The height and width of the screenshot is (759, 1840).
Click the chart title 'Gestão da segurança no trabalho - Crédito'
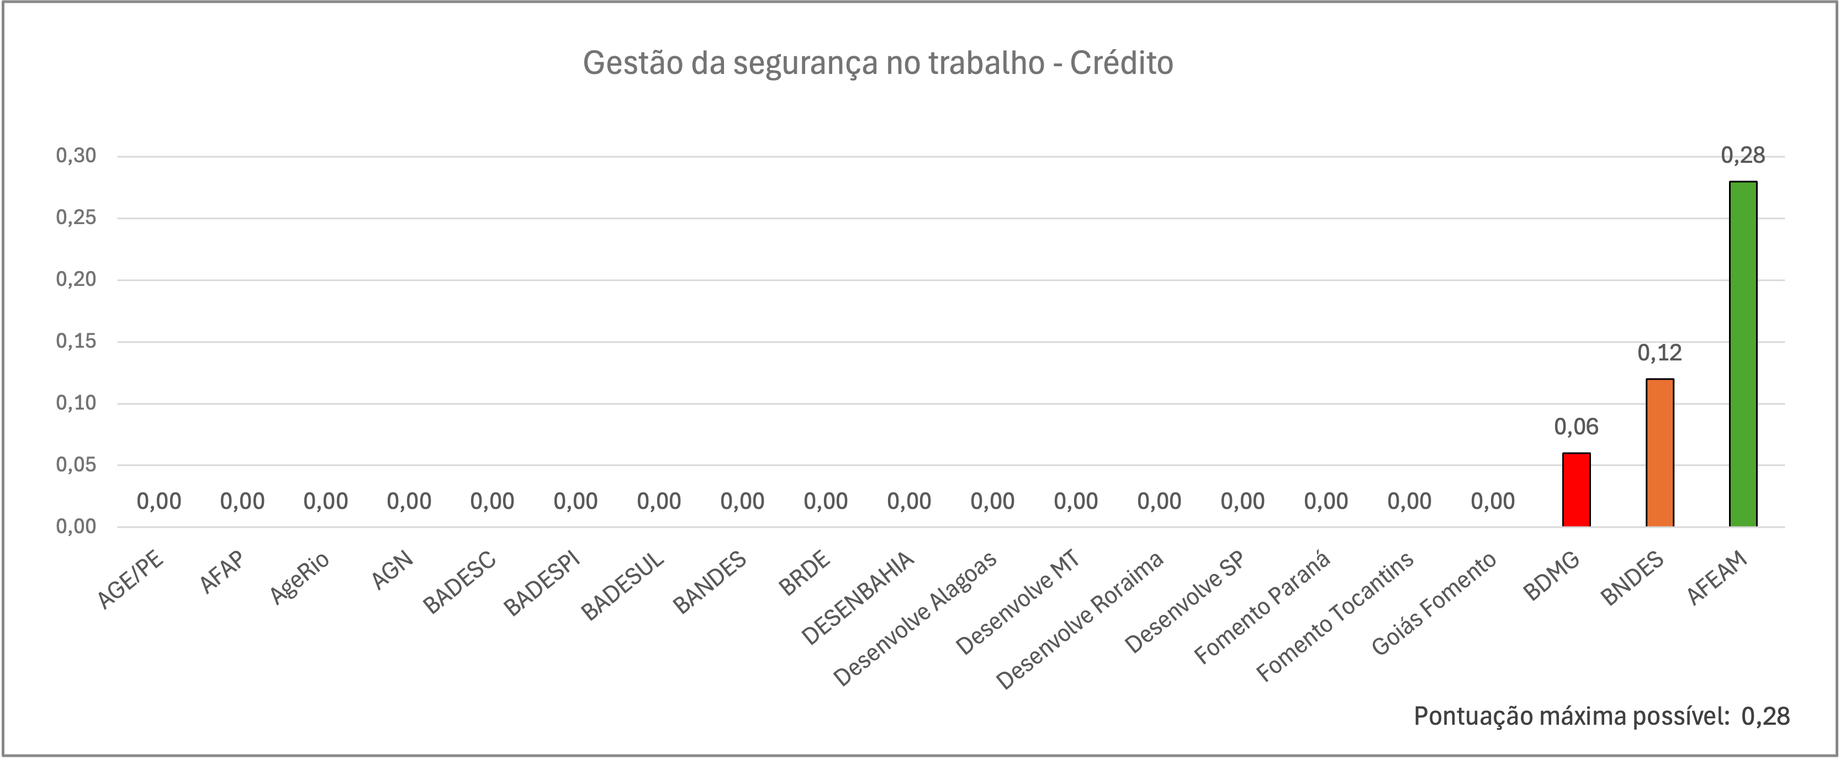(878, 63)
